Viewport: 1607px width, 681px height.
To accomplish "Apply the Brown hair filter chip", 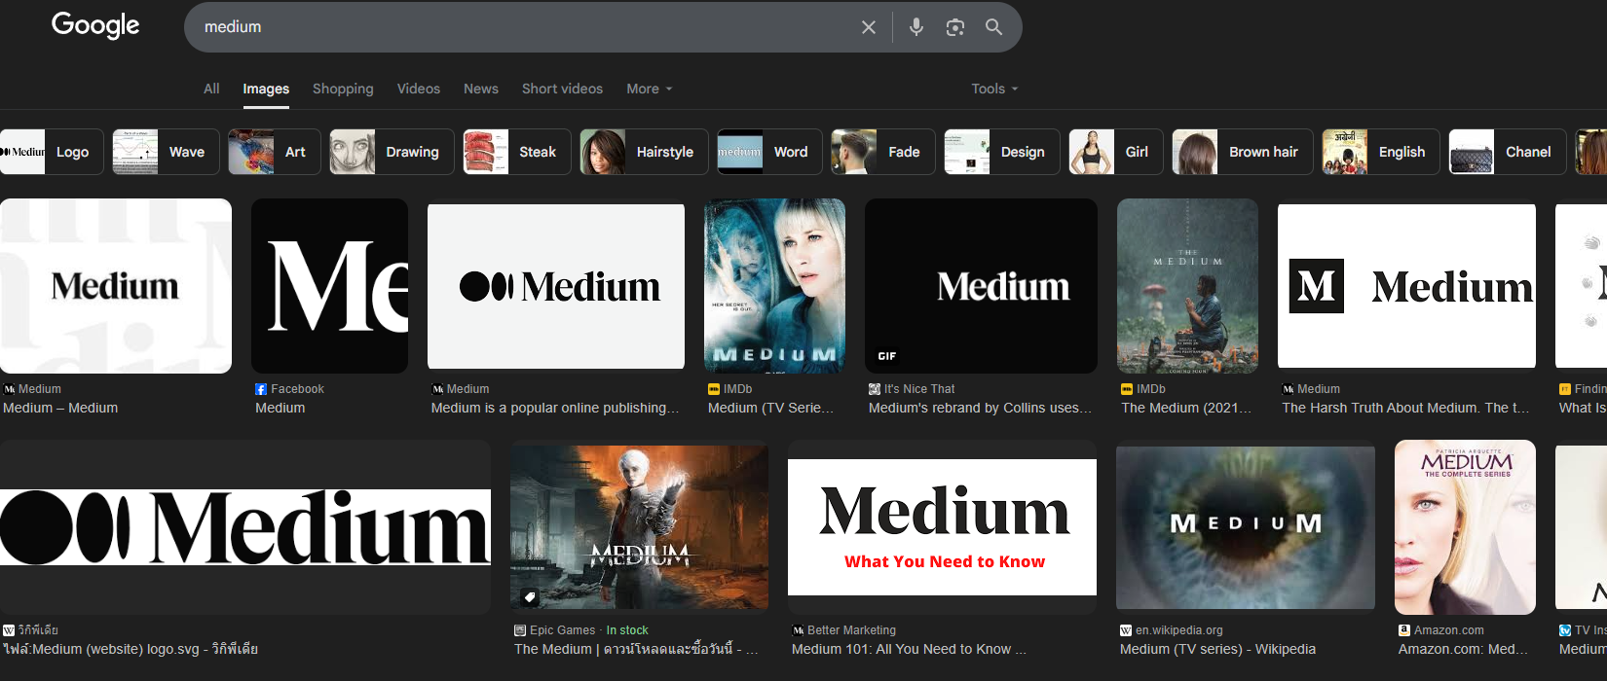I will 1243,152.
